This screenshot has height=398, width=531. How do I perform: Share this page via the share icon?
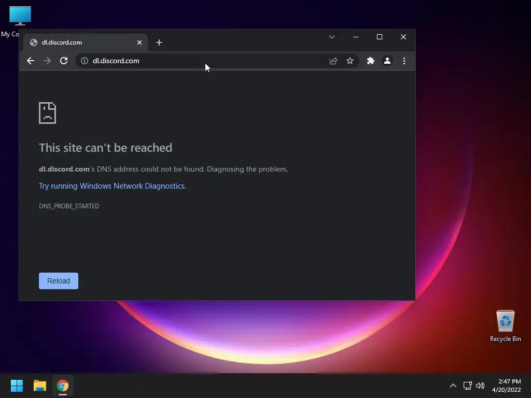(333, 61)
